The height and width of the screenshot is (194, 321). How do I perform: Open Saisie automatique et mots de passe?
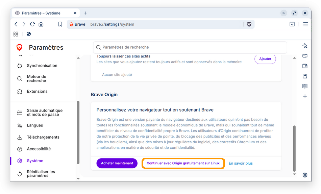click(44, 113)
